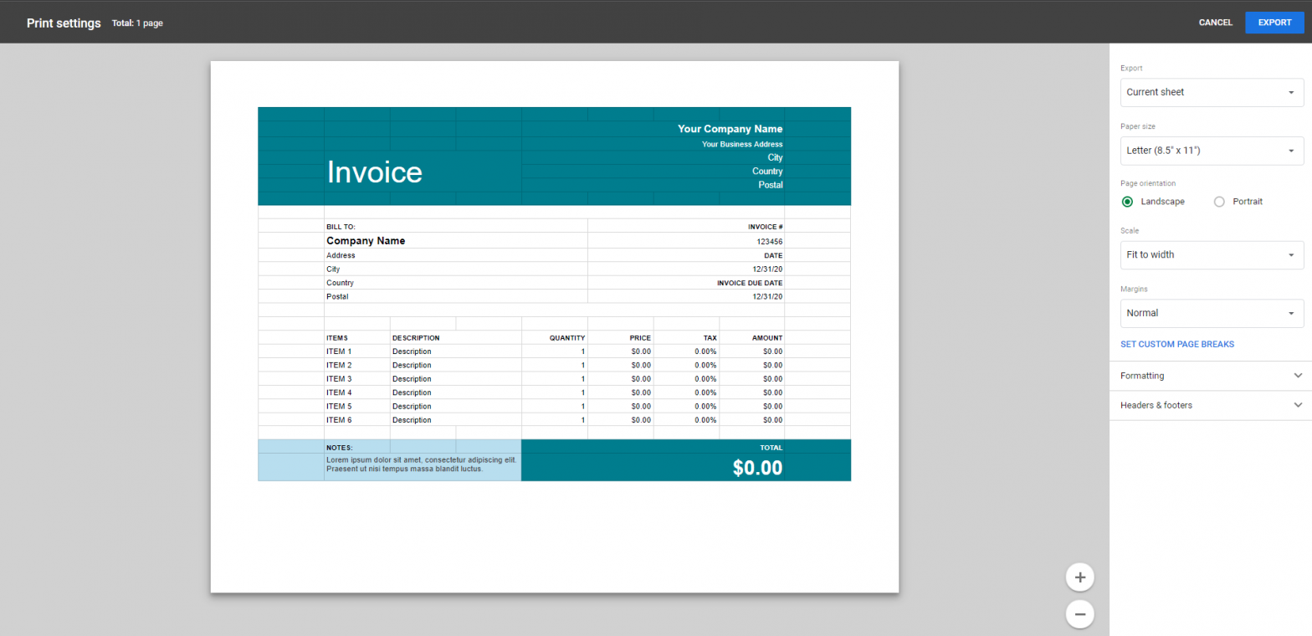Click the large $0.00 total amount
This screenshot has height=636, width=1312.
click(757, 468)
